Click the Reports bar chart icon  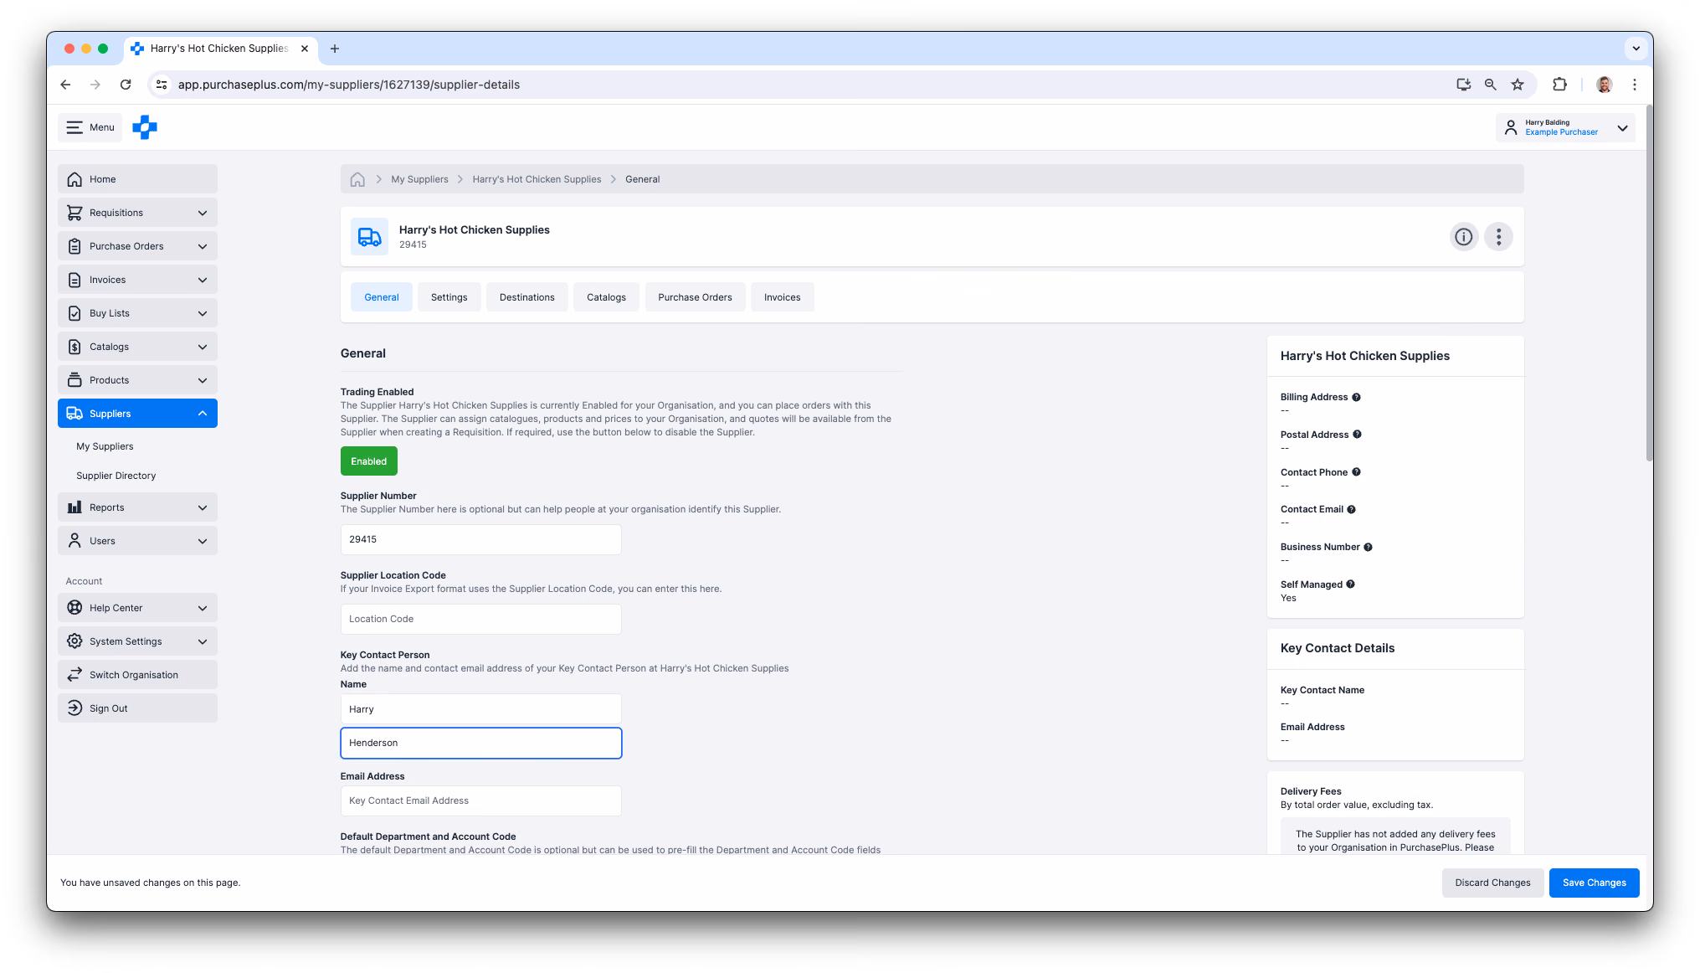tap(74, 507)
